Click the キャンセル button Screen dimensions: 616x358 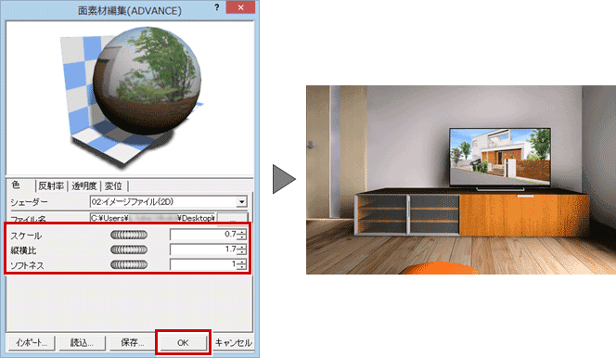pyautogui.click(x=233, y=342)
